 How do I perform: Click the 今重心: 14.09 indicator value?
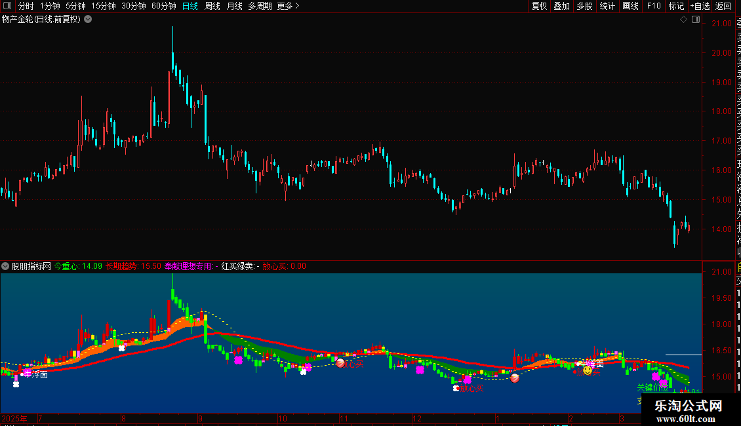pos(78,266)
